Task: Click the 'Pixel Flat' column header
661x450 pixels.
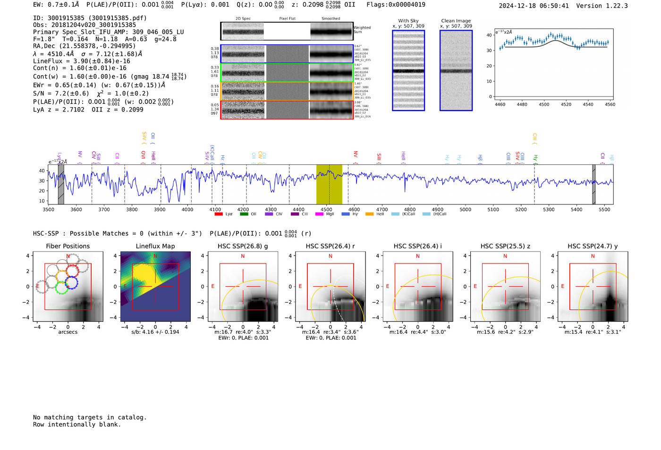Action: (287, 19)
